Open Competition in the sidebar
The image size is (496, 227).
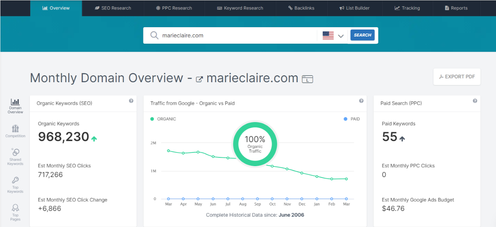tap(15, 131)
